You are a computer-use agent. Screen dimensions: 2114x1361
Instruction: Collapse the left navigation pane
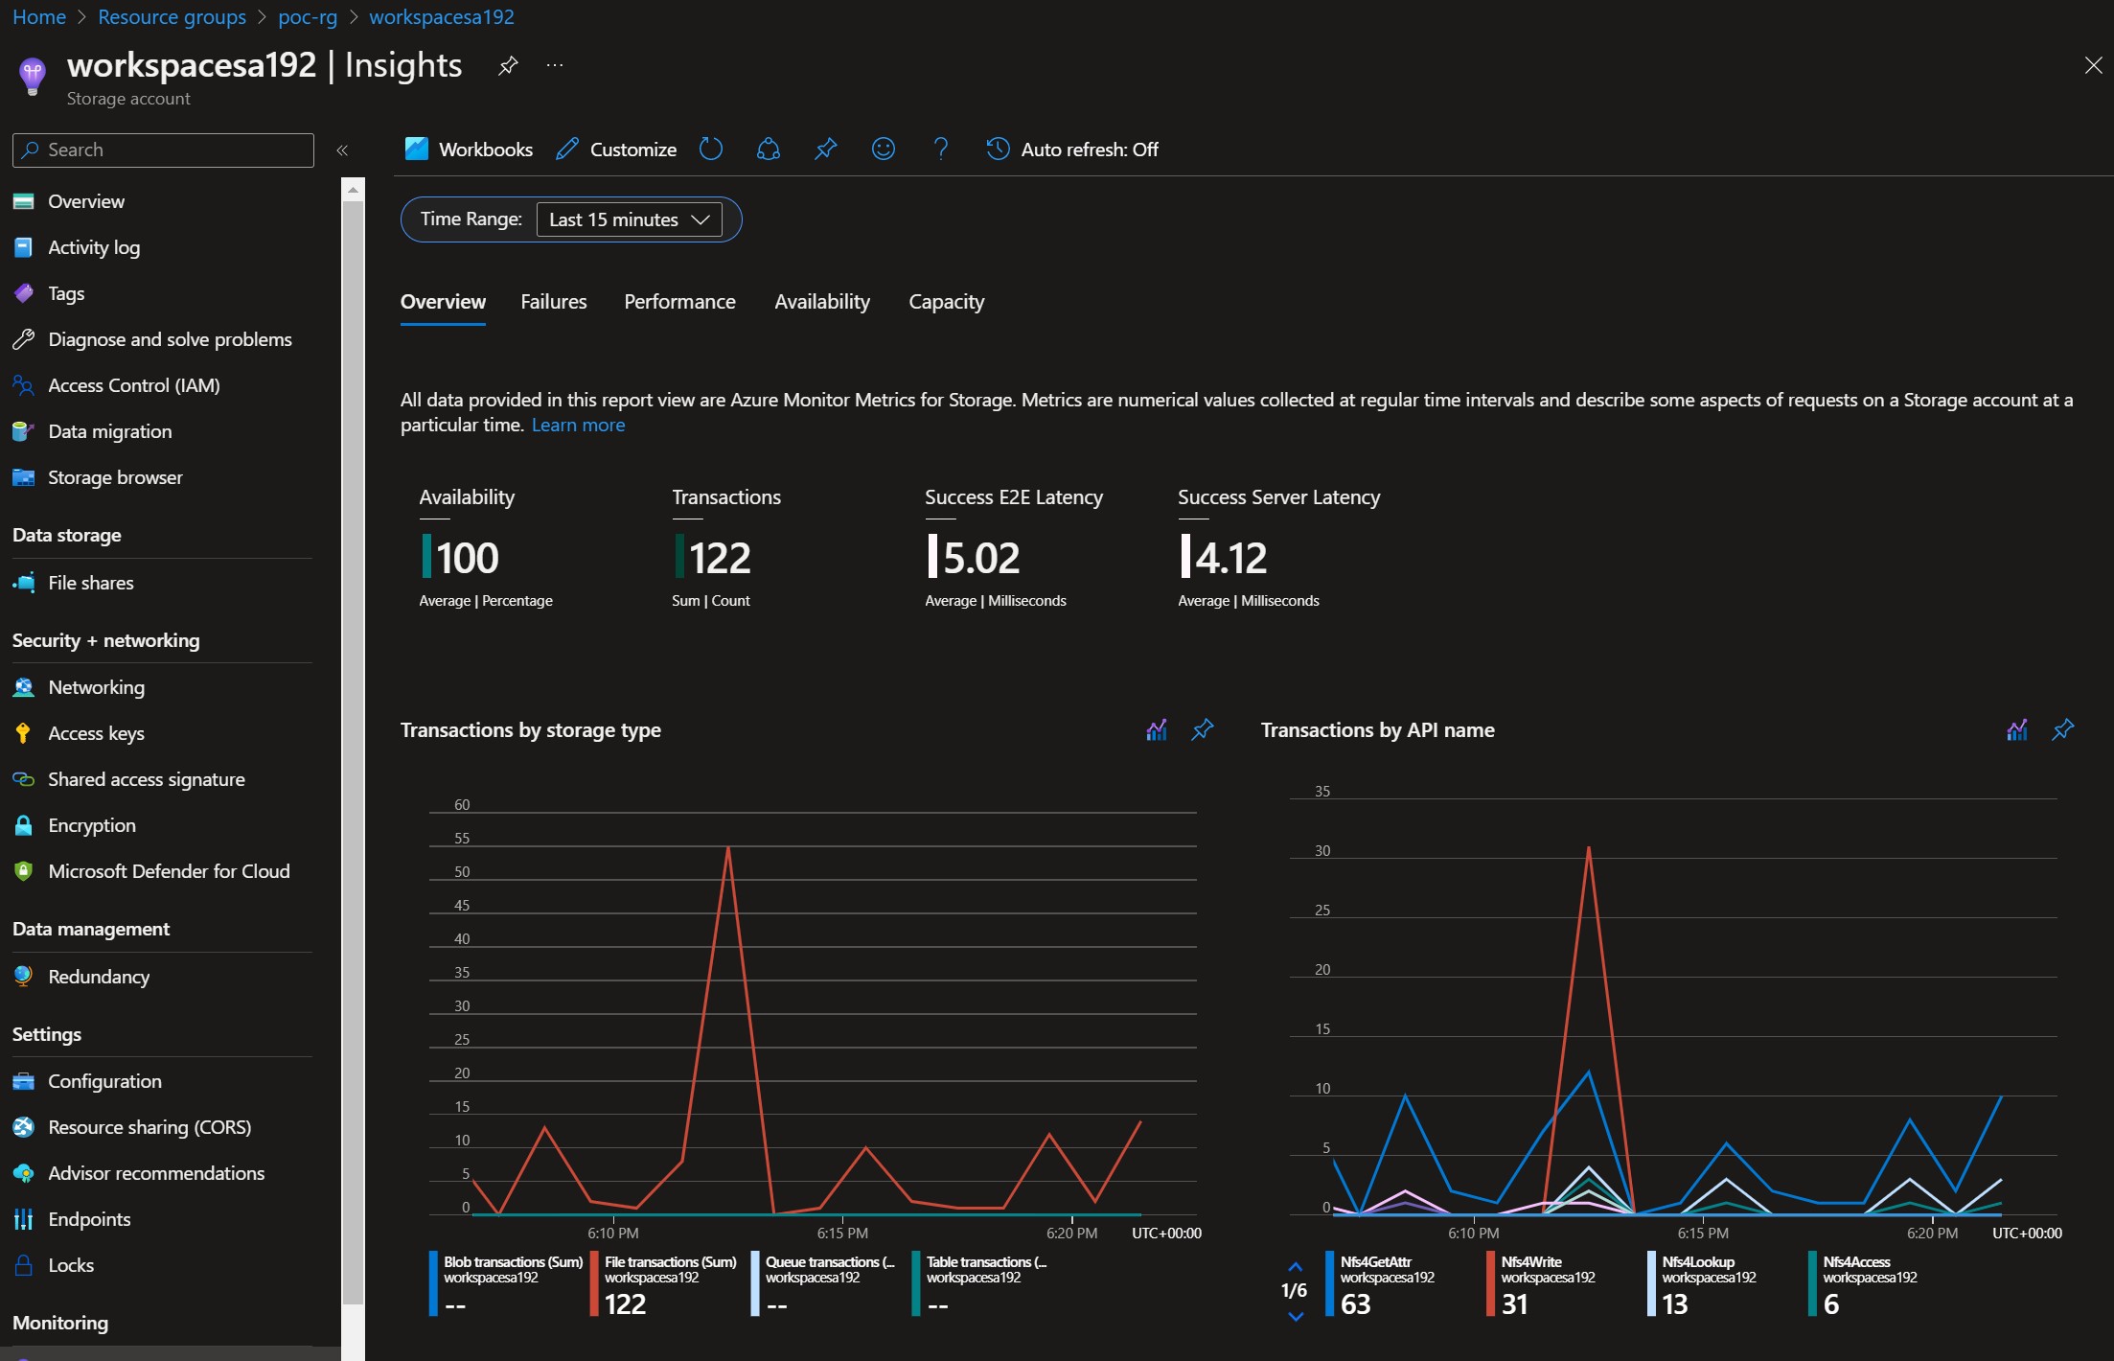(x=342, y=150)
